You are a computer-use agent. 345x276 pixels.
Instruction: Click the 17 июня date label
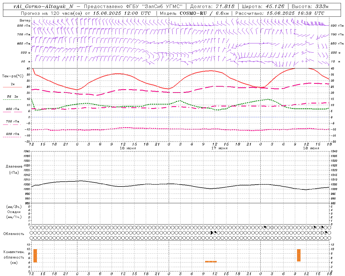point(219,148)
